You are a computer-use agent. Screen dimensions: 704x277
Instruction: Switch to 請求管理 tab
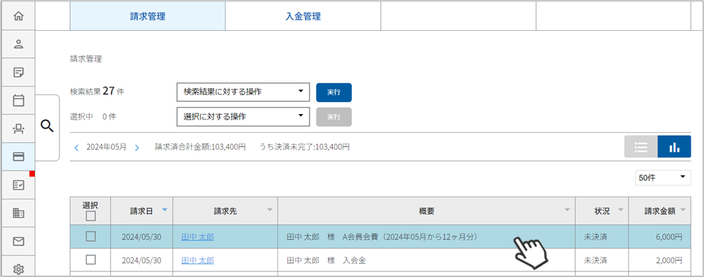(x=148, y=17)
